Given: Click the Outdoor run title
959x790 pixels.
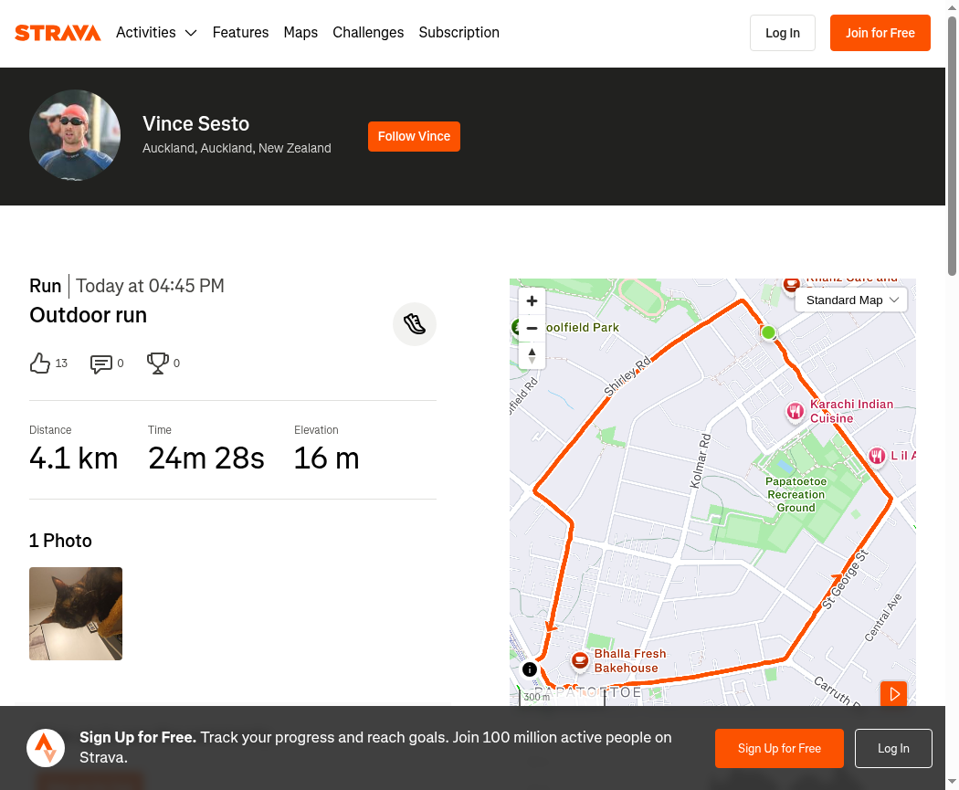Looking at the screenshot, I should tap(88, 315).
